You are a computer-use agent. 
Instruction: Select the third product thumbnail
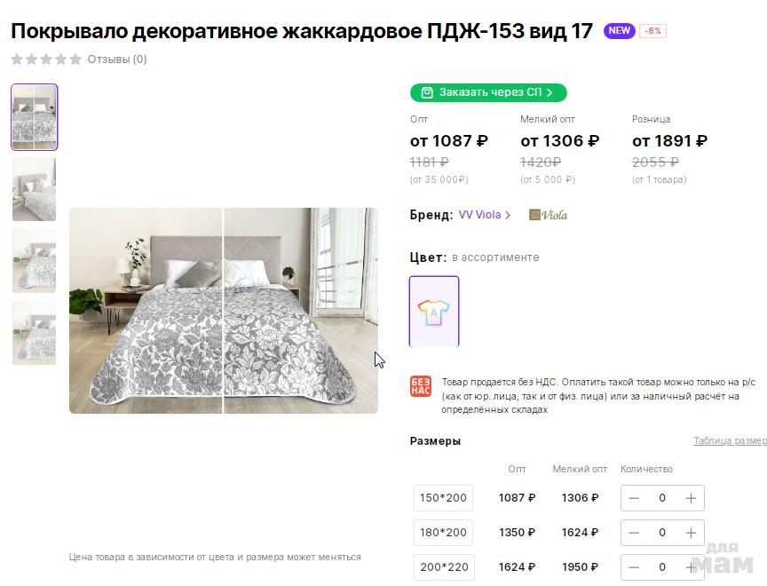pos(35,261)
